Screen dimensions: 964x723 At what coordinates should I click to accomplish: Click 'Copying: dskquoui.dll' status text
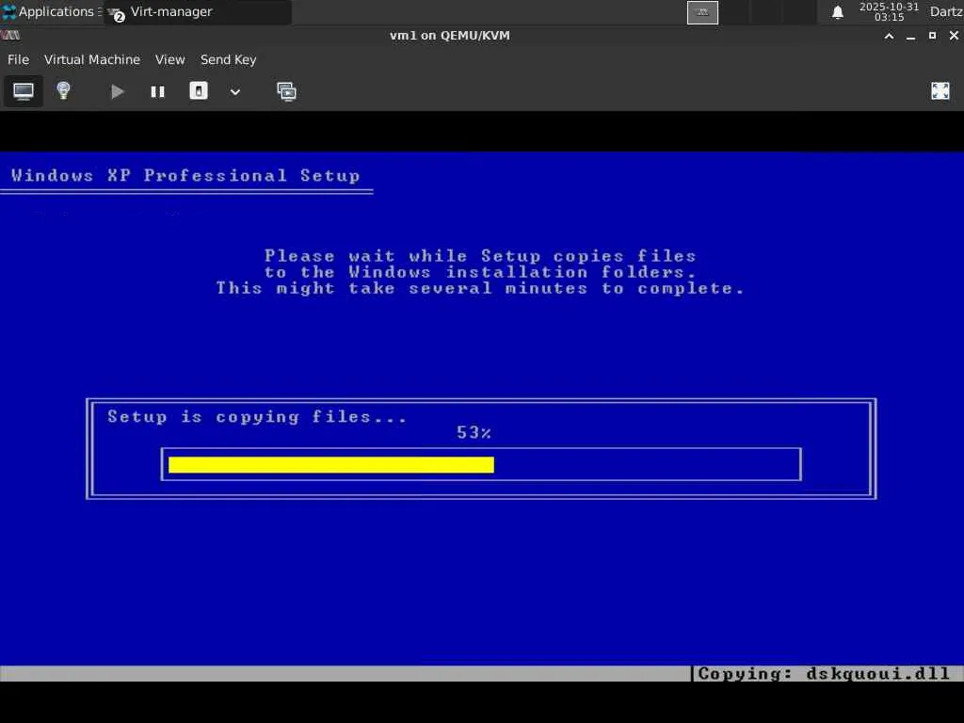click(824, 674)
